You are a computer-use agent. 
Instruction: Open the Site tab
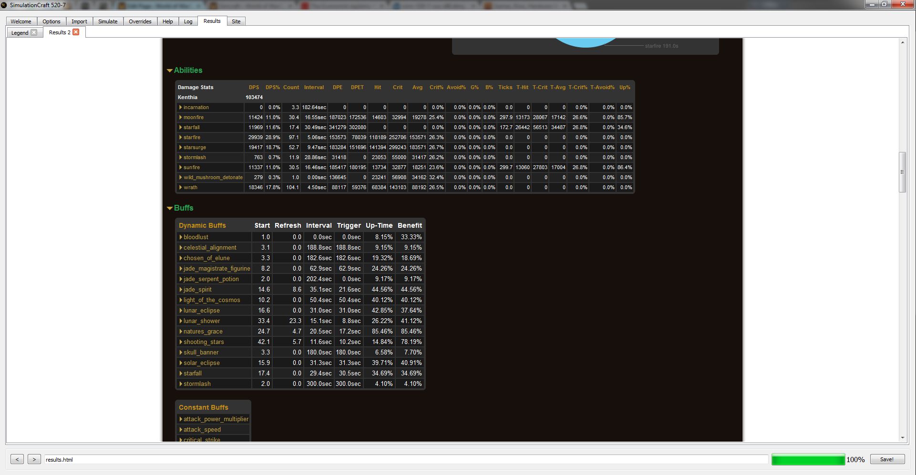(x=236, y=21)
